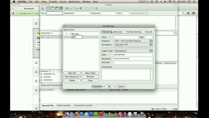
Task: Select the .Trashes folder in file list
Action: pyautogui.click(x=47, y=77)
